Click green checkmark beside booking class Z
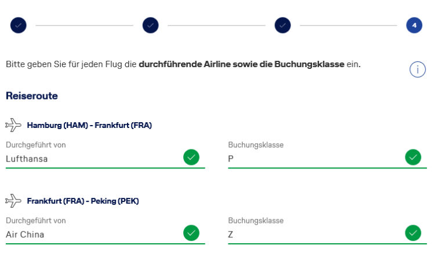The height and width of the screenshot is (253, 435). point(413,233)
